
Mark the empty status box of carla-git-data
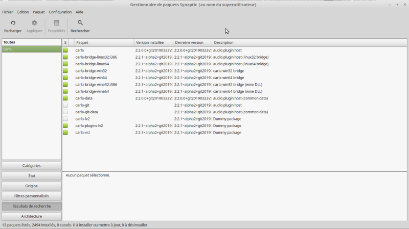tap(65, 112)
